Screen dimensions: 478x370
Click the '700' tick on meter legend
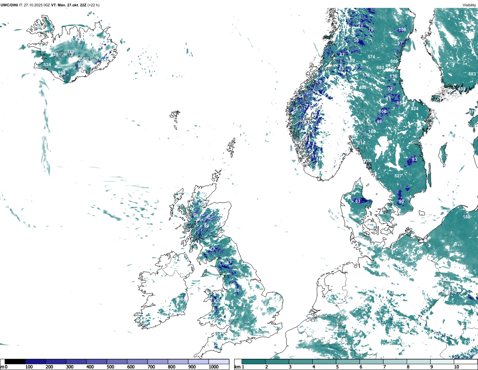coord(151,367)
